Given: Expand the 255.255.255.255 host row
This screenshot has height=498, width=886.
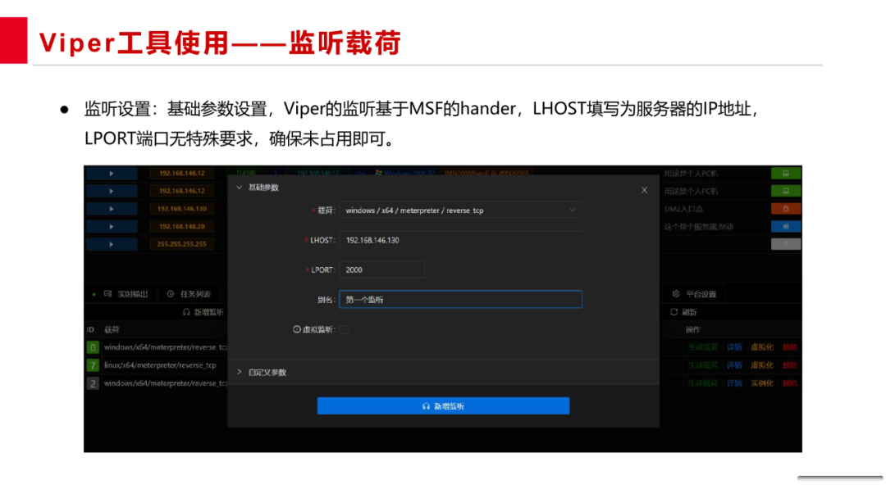Looking at the screenshot, I should coord(112,244).
